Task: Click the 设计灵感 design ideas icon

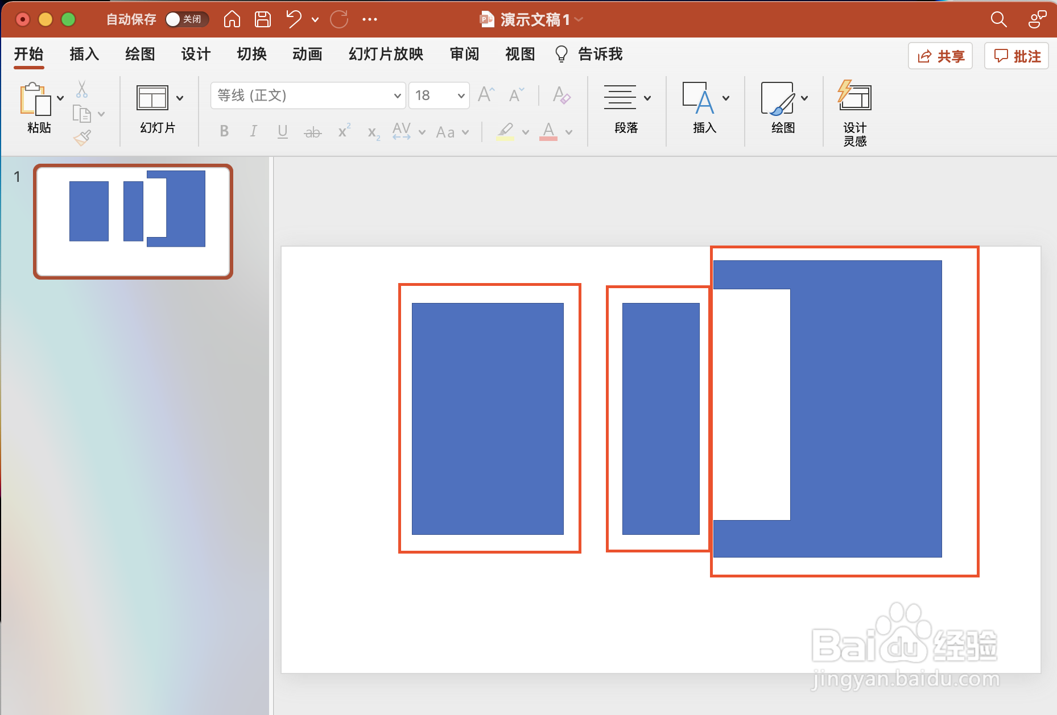Action: [x=854, y=95]
